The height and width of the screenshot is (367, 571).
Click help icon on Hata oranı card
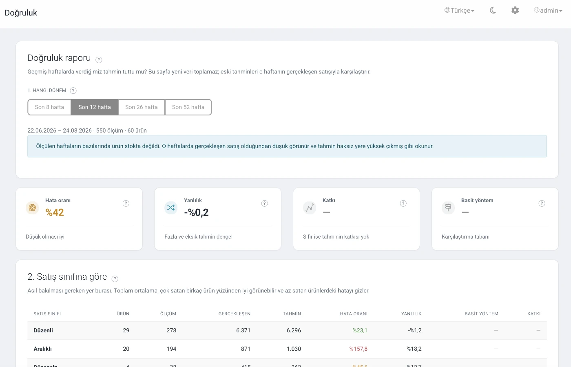(x=126, y=203)
